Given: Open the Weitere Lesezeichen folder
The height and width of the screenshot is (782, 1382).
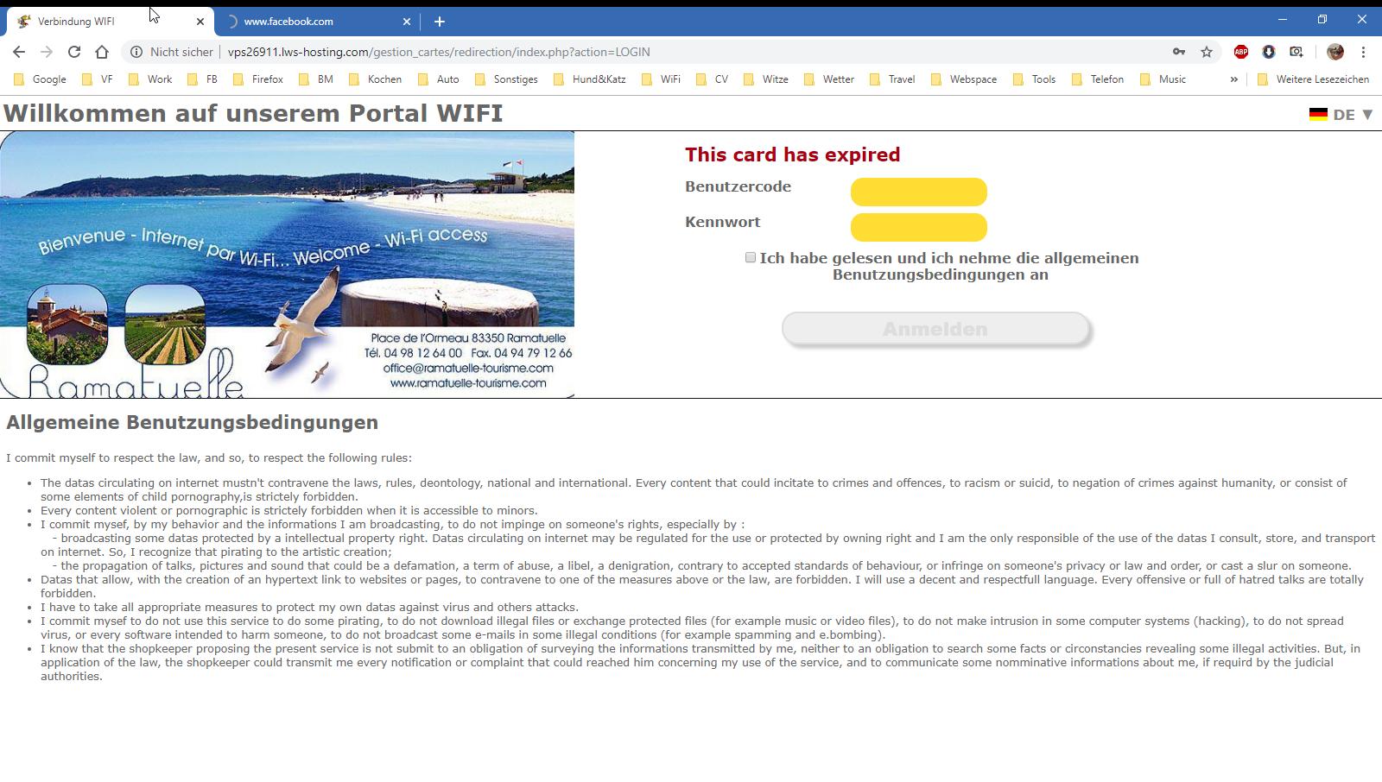Looking at the screenshot, I should (1313, 79).
